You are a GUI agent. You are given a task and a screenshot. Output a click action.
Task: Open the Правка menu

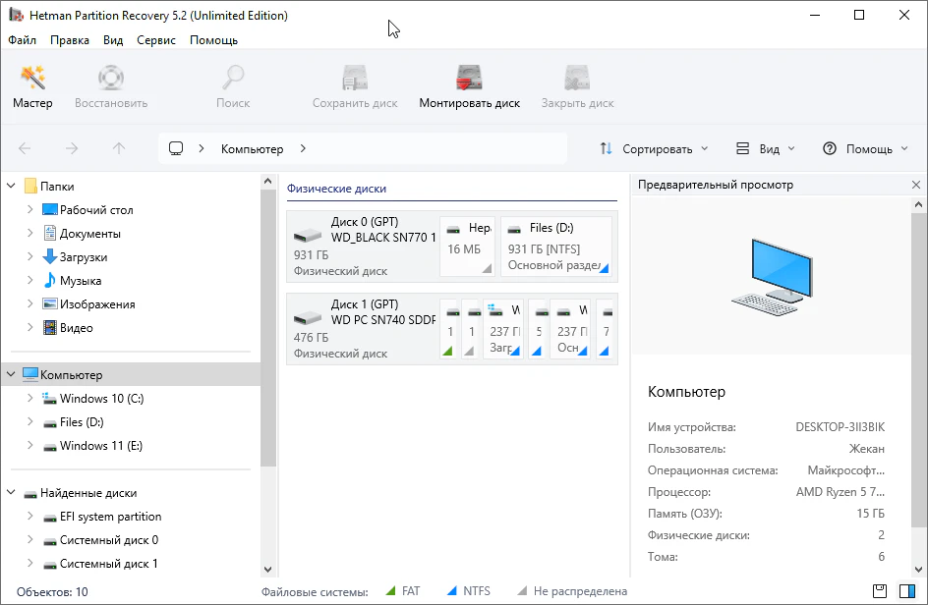69,40
